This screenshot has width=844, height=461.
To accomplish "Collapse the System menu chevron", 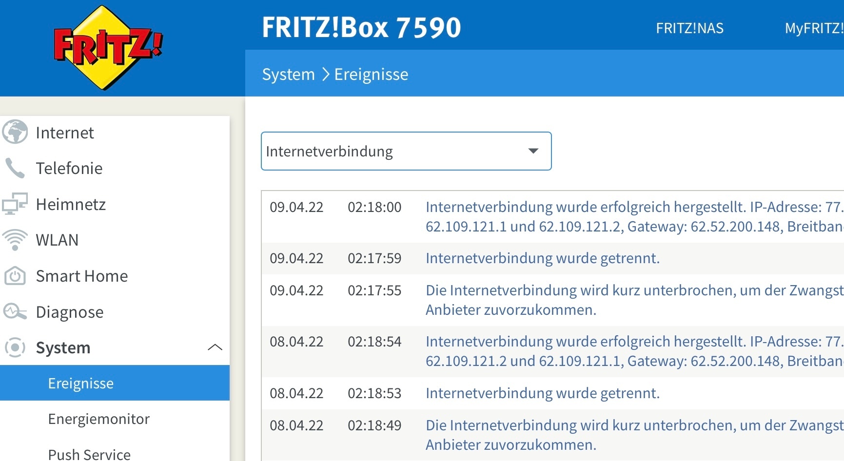I will coord(215,347).
